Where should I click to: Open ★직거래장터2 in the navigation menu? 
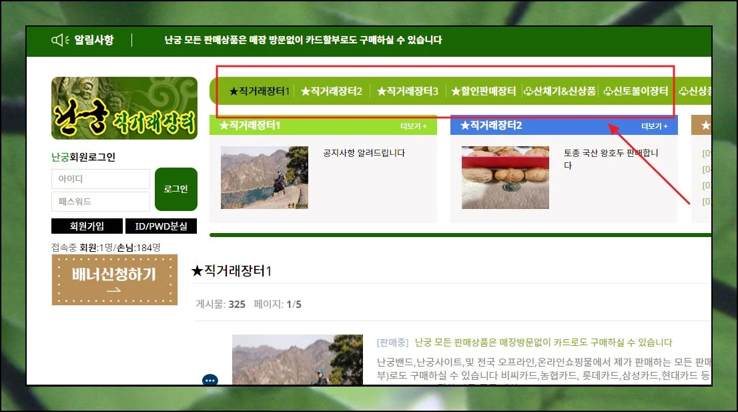coord(331,91)
